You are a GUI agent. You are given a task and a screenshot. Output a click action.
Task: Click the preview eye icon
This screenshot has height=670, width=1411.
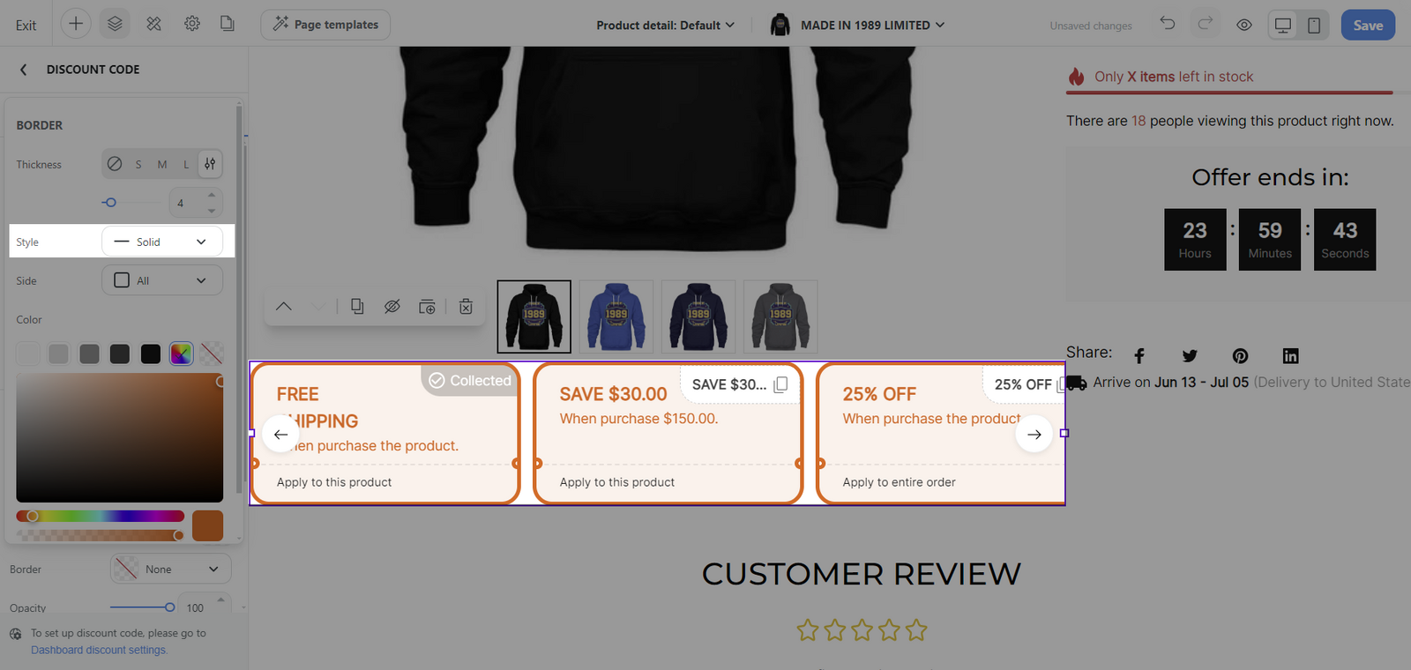[x=1244, y=25]
